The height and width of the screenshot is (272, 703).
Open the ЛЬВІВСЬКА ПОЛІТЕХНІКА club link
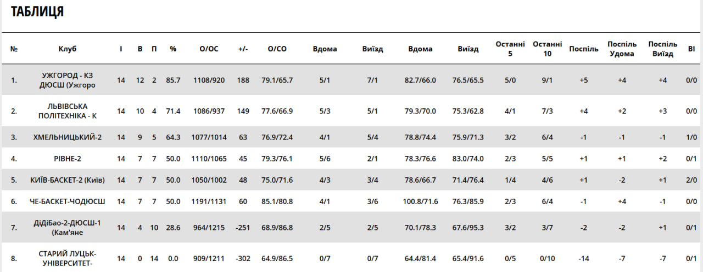coord(68,111)
